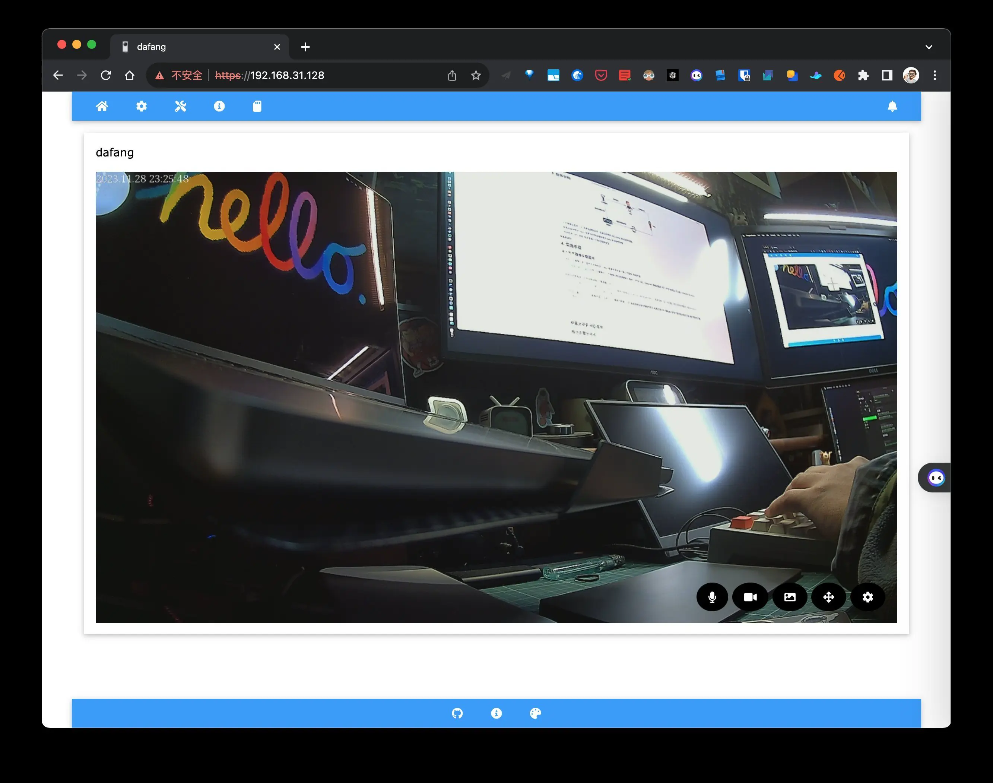This screenshot has width=993, height=783.
Task: Open the SD card page icon
Action: pos(257,107)
